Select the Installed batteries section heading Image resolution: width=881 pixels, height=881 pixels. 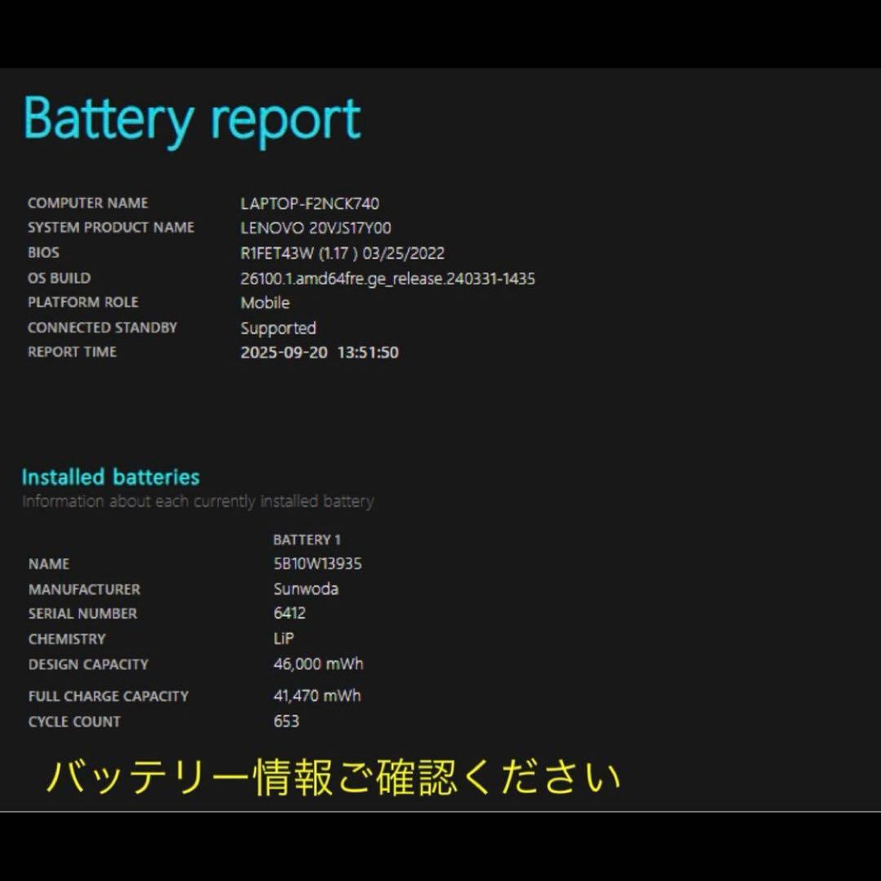click(x=112, y=477)
